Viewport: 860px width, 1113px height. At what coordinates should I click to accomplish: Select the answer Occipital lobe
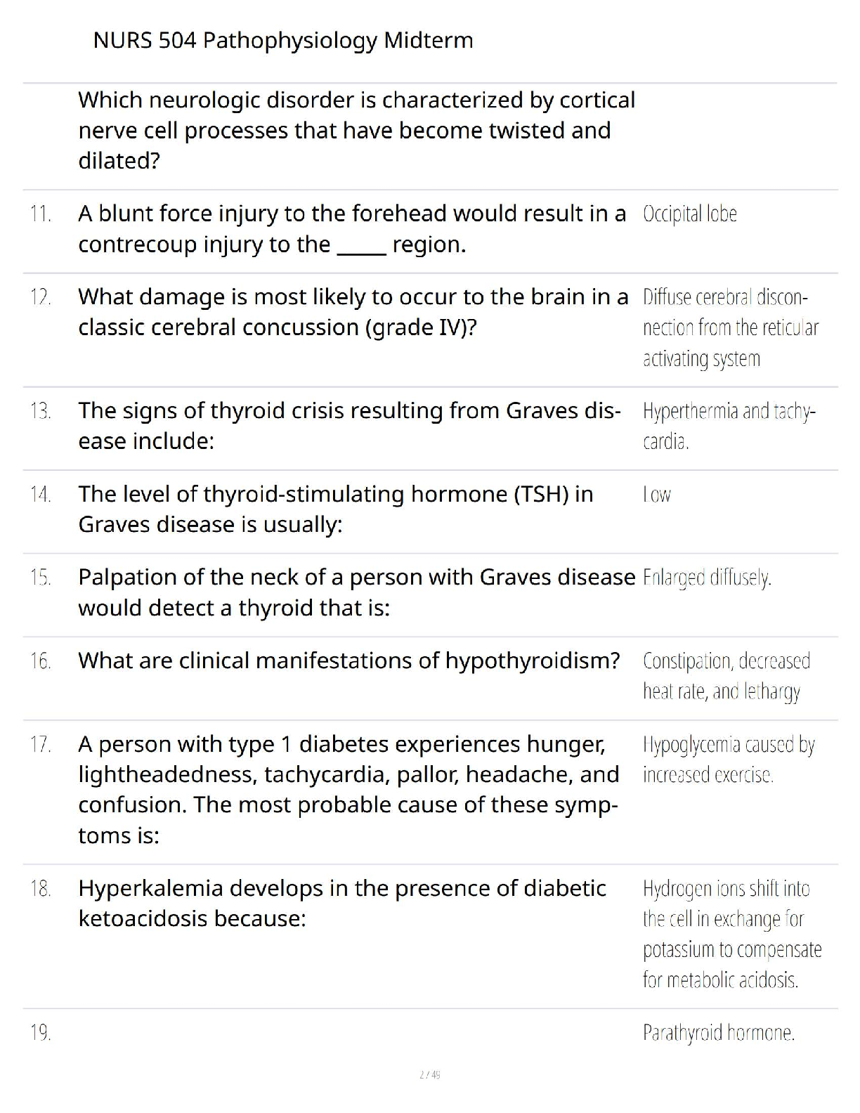pyautogui.click(x=689, y=214)
